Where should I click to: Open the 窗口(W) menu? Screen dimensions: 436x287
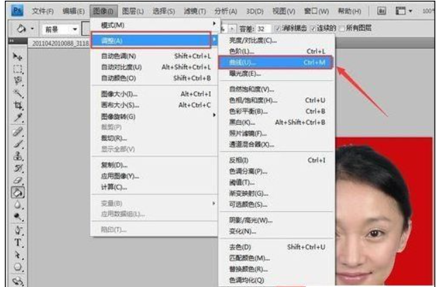(x=317, y=11)
